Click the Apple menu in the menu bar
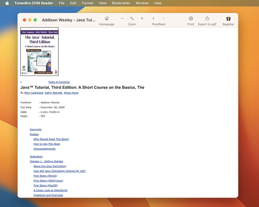259x207 pixels. coord(7,3)
